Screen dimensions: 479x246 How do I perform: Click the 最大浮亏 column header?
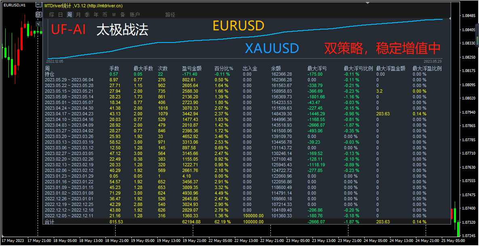tap(317, 69)
